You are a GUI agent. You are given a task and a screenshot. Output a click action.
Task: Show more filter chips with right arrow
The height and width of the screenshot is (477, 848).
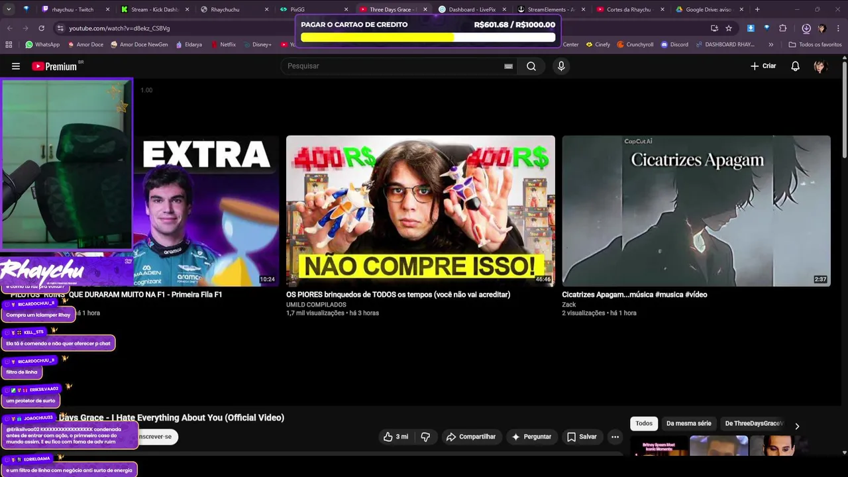point(797,426)
